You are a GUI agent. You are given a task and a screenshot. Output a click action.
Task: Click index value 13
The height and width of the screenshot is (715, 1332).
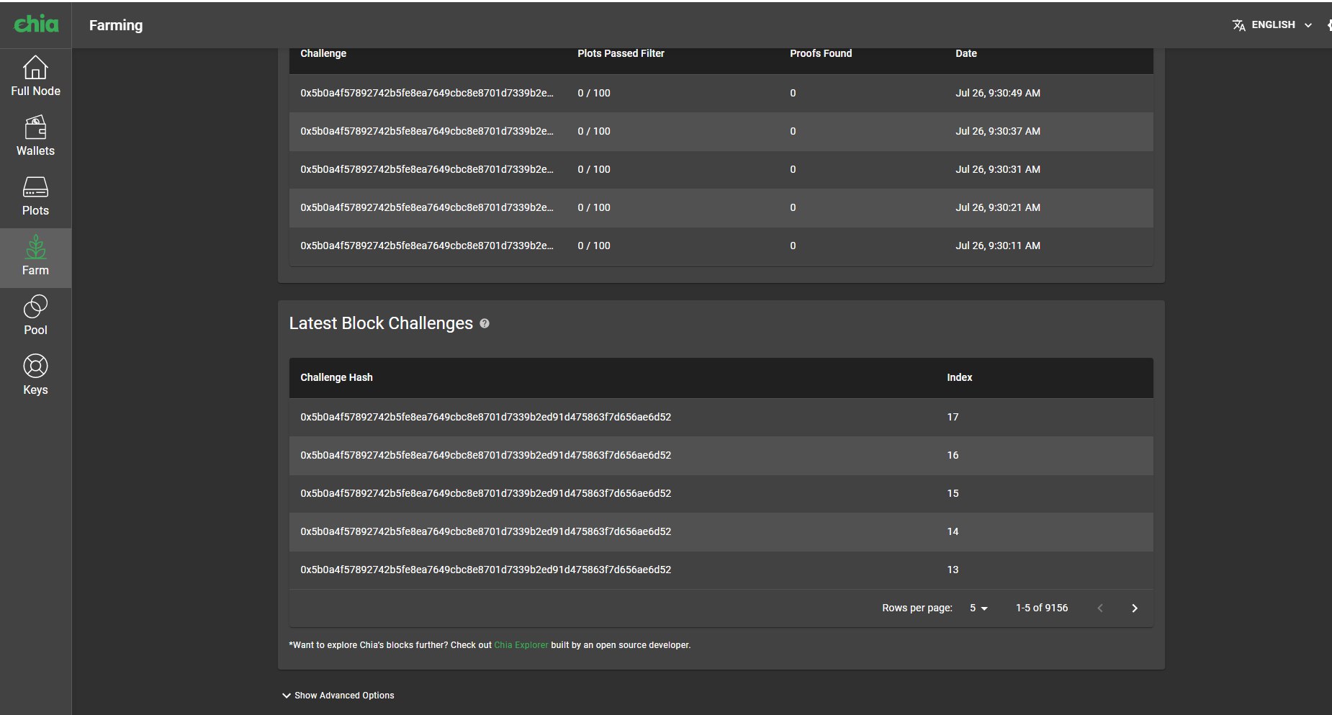(953, 570)
